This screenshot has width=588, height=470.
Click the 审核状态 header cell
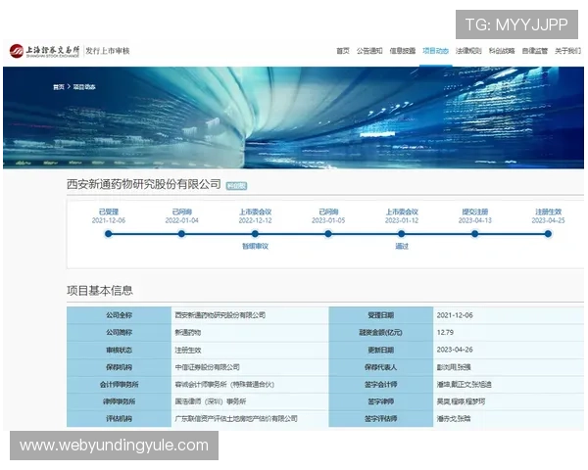[x=119, y=351]
